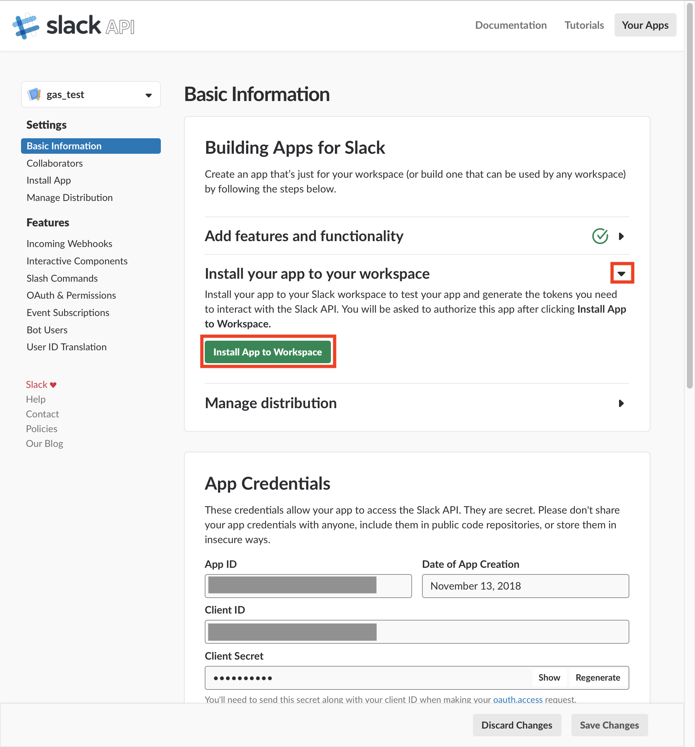Open Interactive Components feature
695x747 pixels.
(x=77, y=261)
